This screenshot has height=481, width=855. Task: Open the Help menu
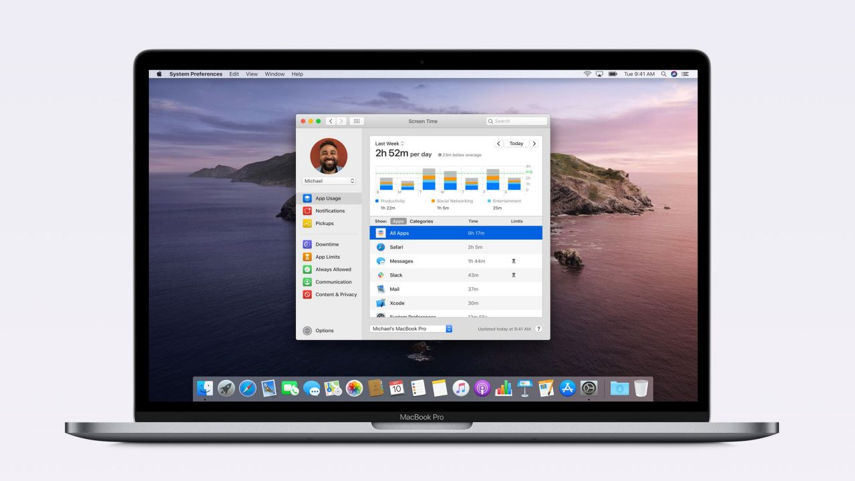coord(297,74)
